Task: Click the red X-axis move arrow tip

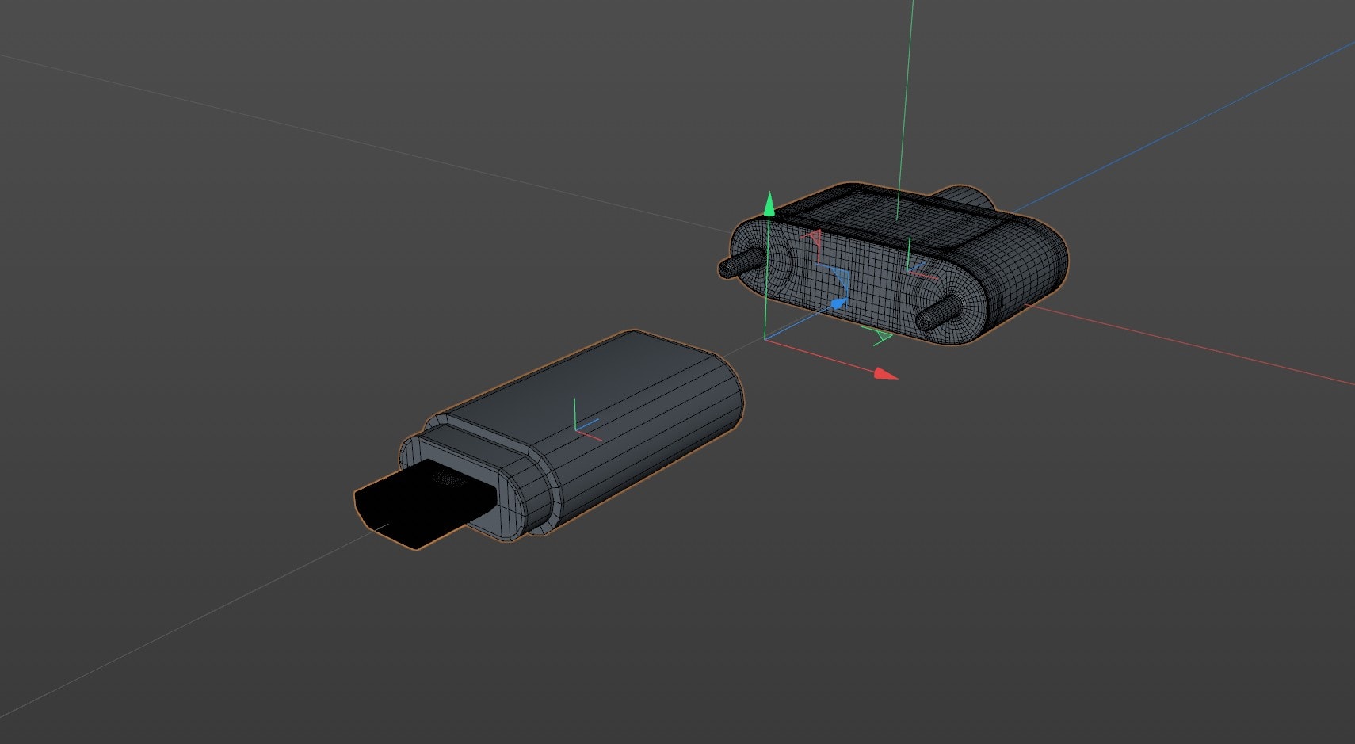Action: point(886,373)
